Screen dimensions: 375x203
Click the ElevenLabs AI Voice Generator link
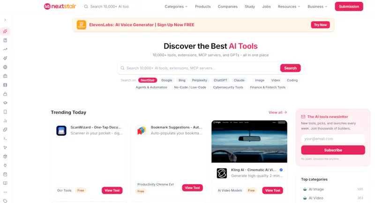coord(142,25)
